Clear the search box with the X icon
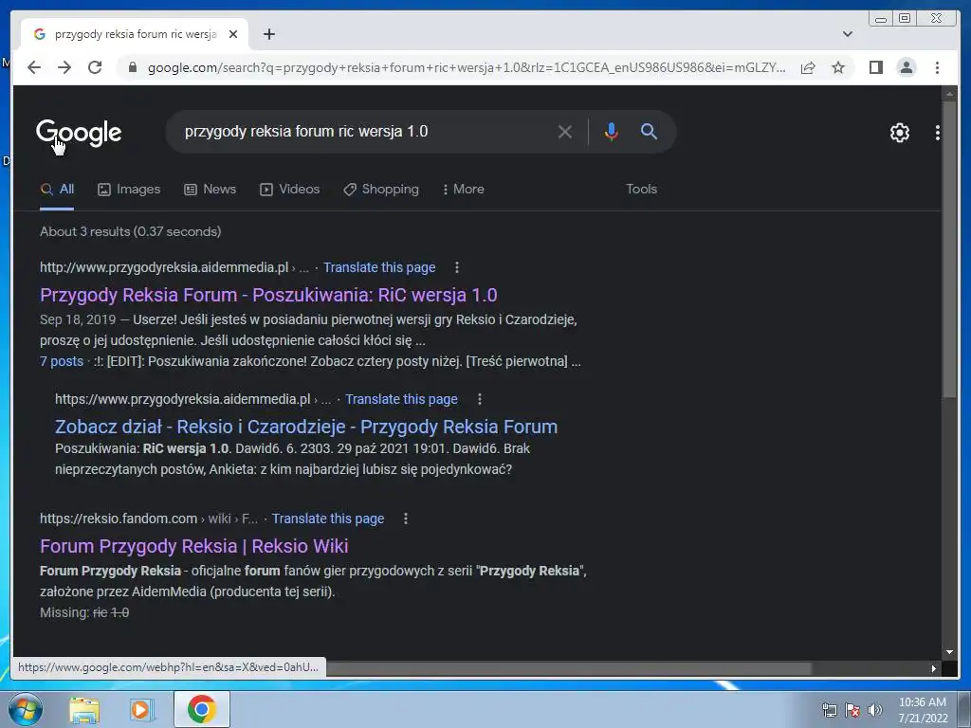Screen dimensions: 971x728 [x=565, y=132]
